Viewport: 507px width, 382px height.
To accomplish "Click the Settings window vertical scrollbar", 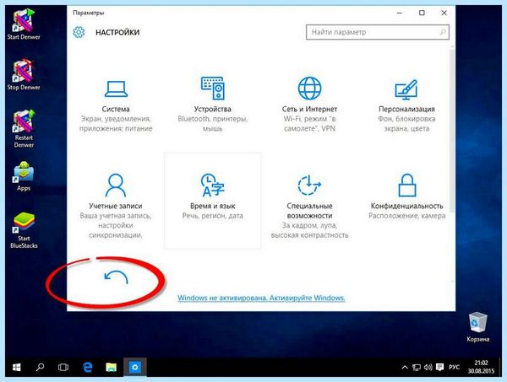I will click(452, 129).
